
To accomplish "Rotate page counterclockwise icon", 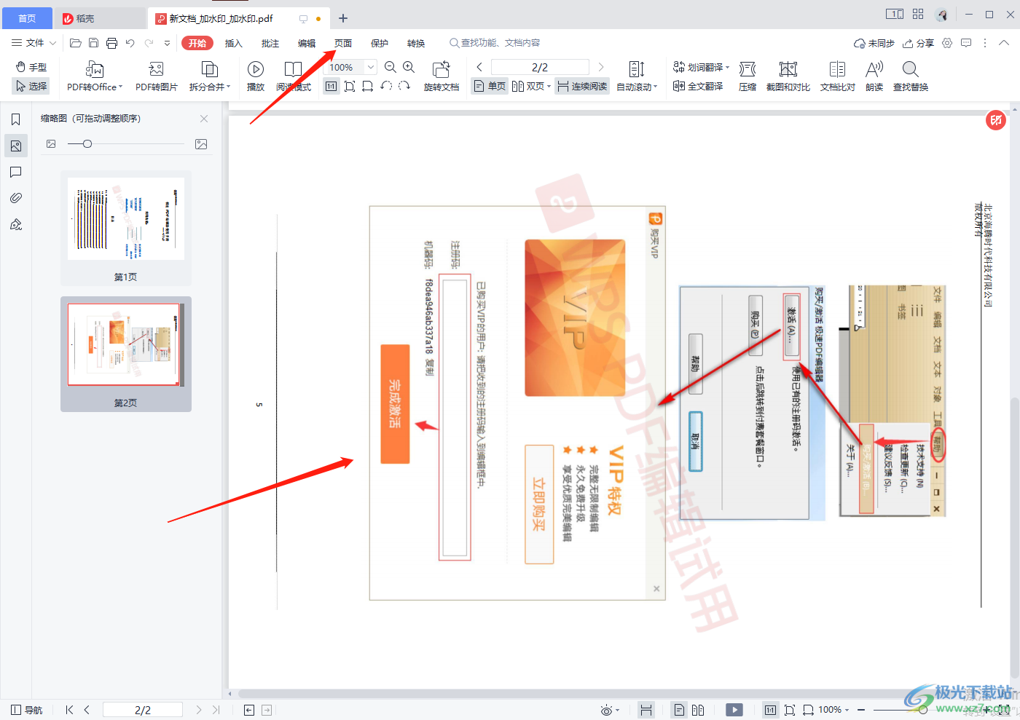I will [x=386, y=86].
